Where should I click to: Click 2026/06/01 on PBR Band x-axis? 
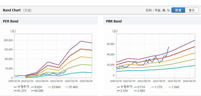point(189,81)
